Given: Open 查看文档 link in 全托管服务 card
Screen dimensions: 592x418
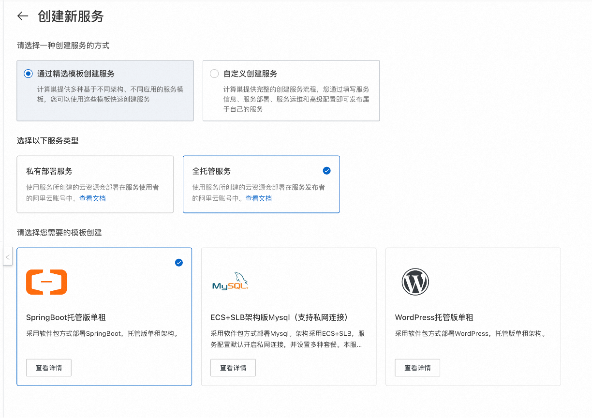Looking at the screenshot, I should (x=259, y=198).
